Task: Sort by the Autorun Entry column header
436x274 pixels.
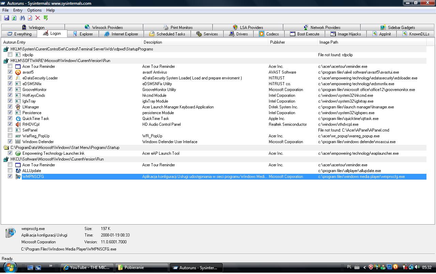Action: click(x=72, y=42)
